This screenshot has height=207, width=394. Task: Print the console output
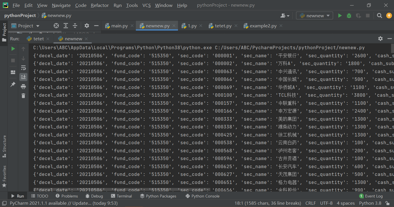[23, 86]
